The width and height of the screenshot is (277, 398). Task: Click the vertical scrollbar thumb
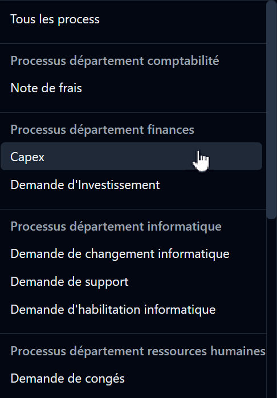pos(271,110)
